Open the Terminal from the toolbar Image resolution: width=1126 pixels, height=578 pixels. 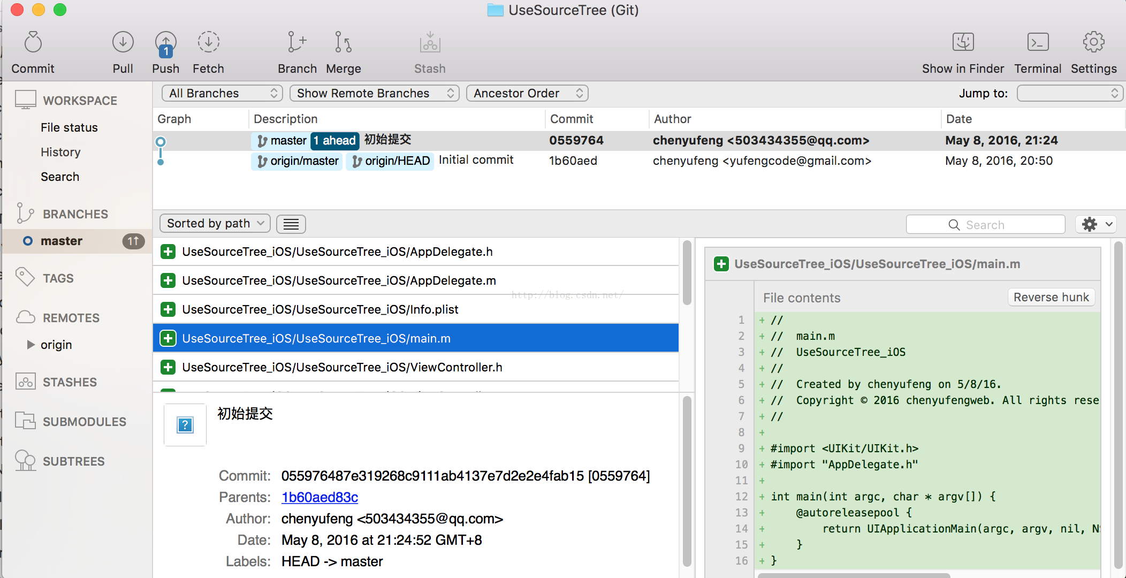(x=1038, y=42)
